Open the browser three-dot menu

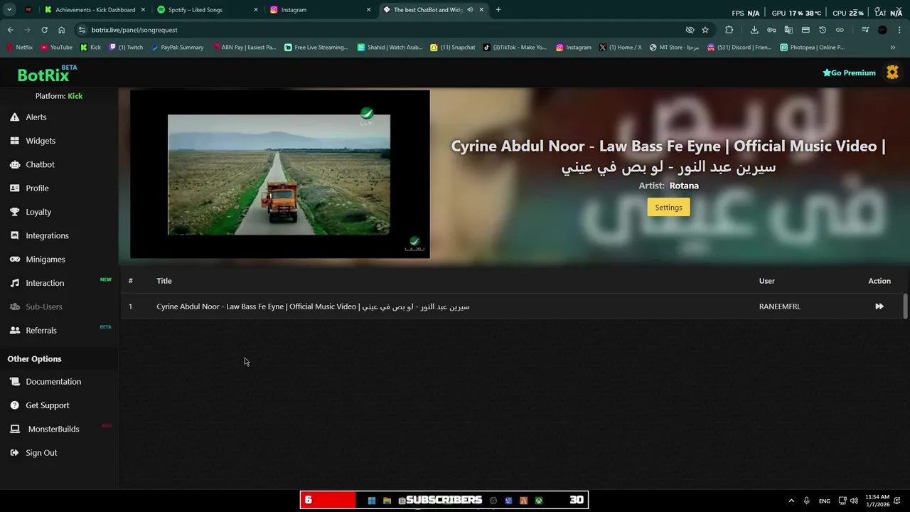click(899, 30)
